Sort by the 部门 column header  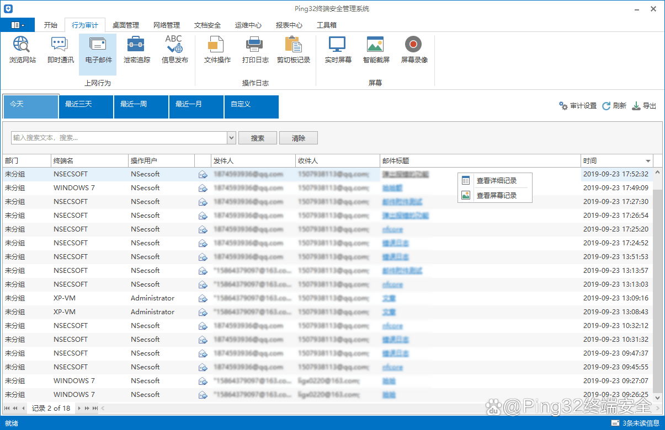[x=26, y=161]
